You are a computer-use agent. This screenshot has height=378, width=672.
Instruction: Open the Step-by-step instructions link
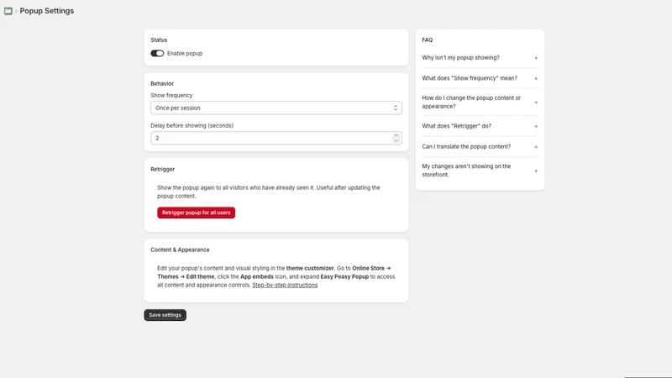[x=285, y=285]
